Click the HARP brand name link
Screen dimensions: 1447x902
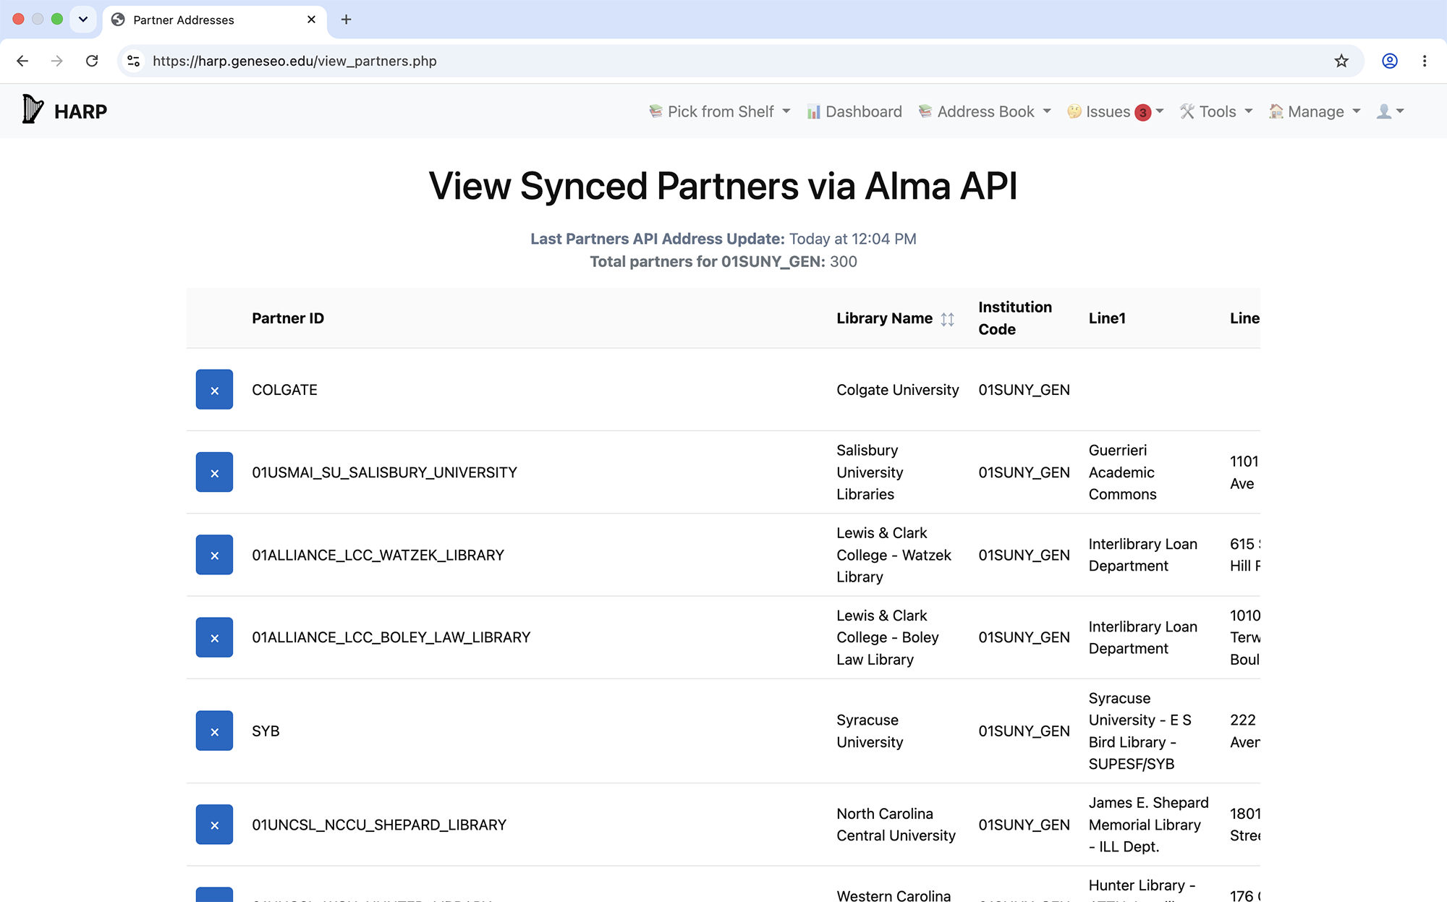80,111
